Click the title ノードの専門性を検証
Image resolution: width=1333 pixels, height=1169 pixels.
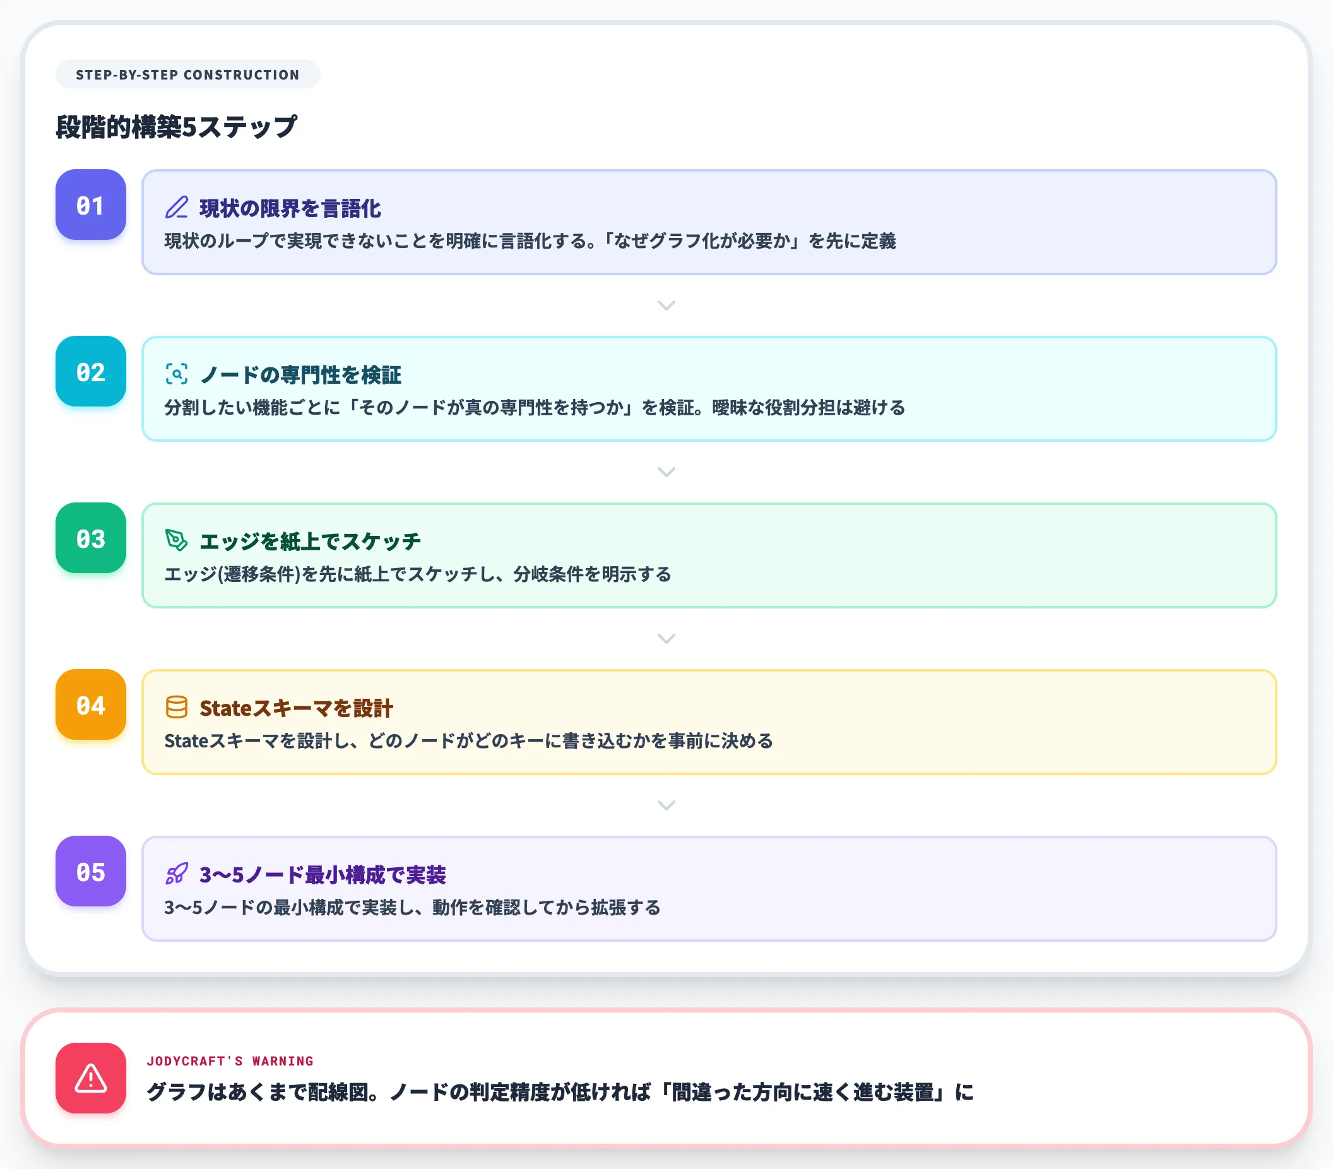point(300,374)
